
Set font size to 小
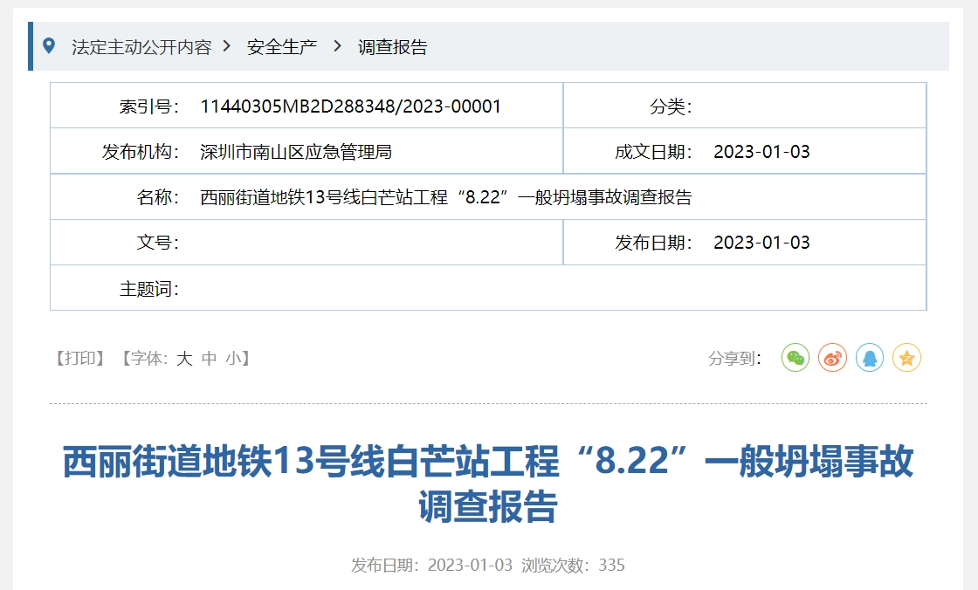(232, 358)
